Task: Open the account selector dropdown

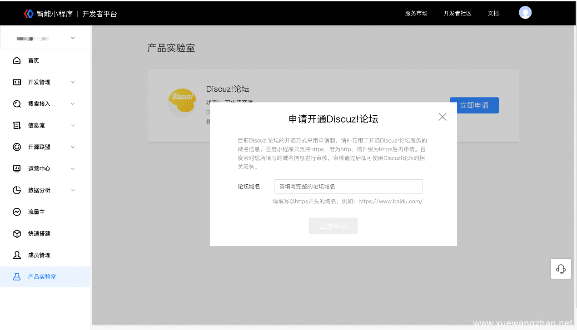Action: coord(73,38)
